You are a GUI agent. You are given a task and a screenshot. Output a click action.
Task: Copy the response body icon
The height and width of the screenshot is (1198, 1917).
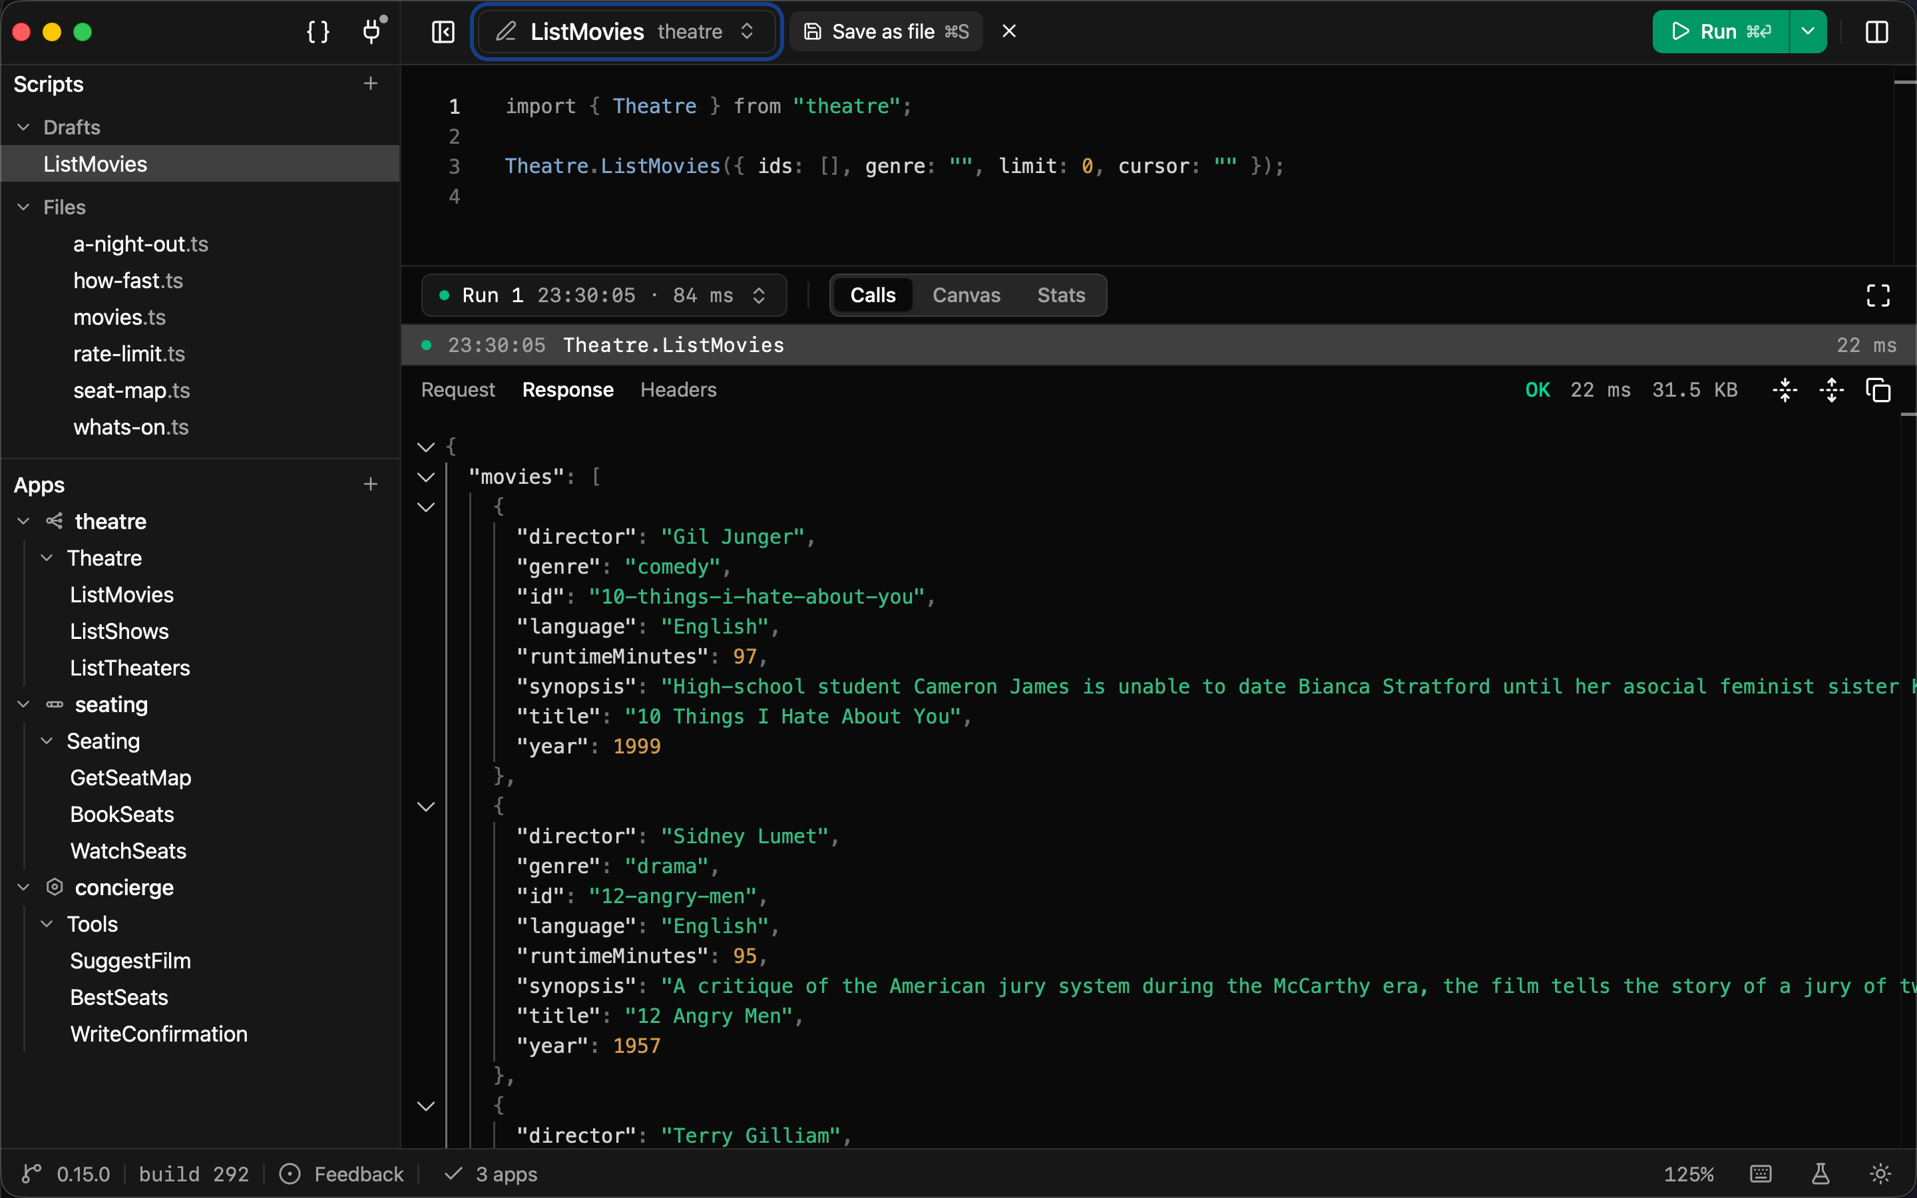point(1878,390)
